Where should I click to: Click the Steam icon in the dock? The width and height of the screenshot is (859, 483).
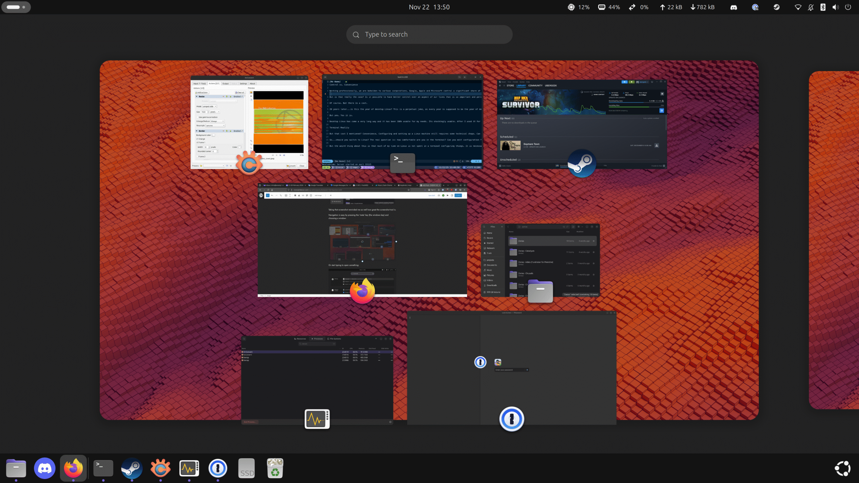pyautogui.click(x=132, y=468)
